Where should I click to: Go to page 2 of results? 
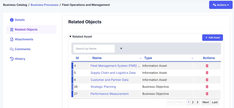pyautogui.click(x=193, y=102)
